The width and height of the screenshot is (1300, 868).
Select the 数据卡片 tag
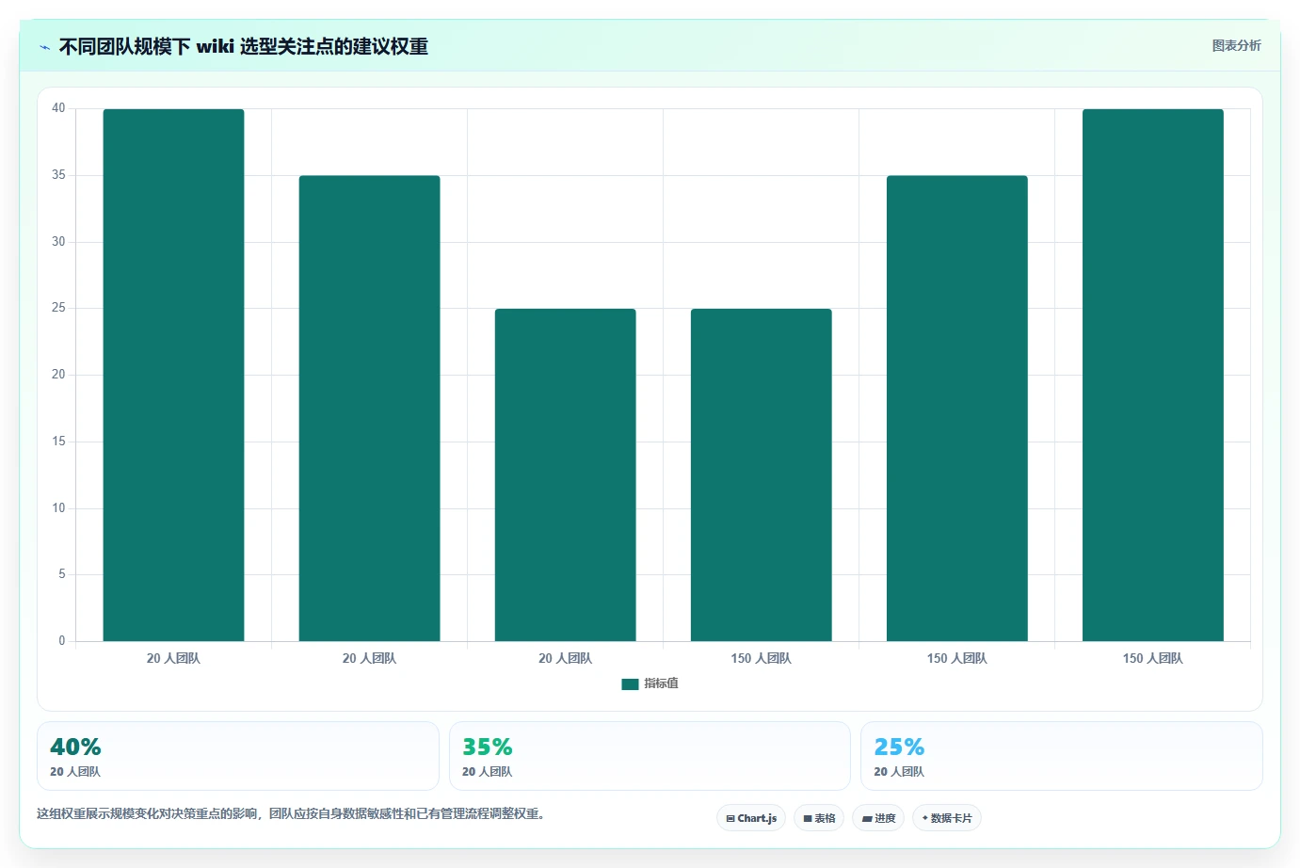(x=947, y=818)
